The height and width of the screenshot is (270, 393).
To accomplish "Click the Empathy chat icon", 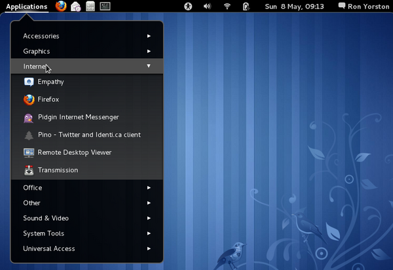I will (x=29, y=82).
